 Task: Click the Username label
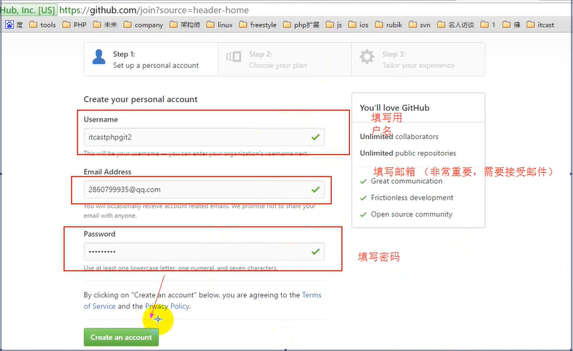(101, 119)
